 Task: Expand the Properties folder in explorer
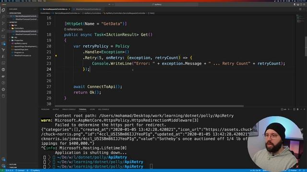tap(23, 40)
